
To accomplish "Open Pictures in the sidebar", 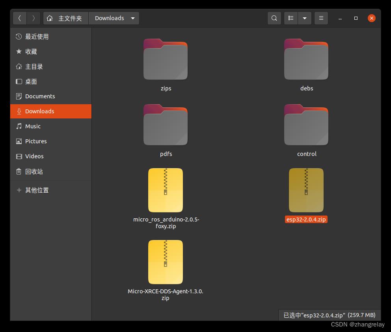I will pyautogui.click(x=51, y=141).
